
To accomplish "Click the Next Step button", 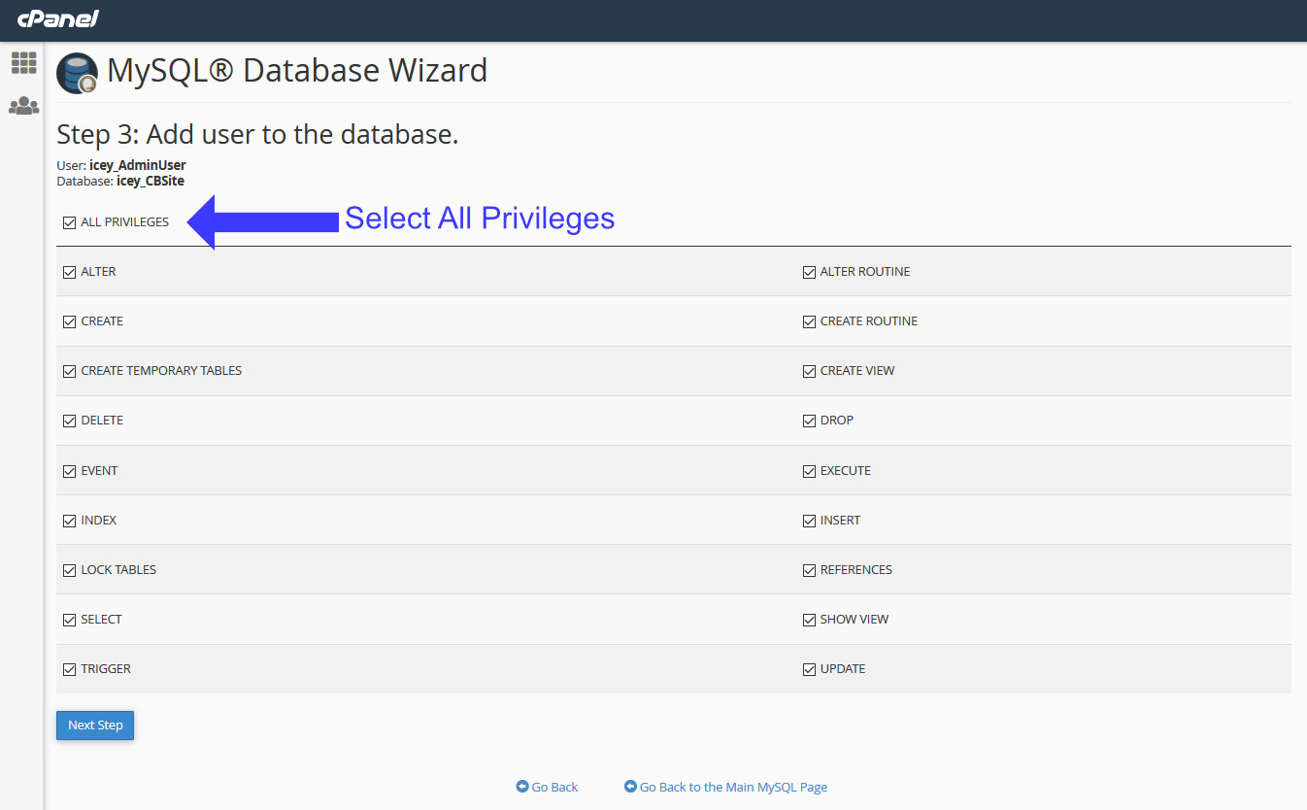I will pyautogui.click(x=95, y=726).
